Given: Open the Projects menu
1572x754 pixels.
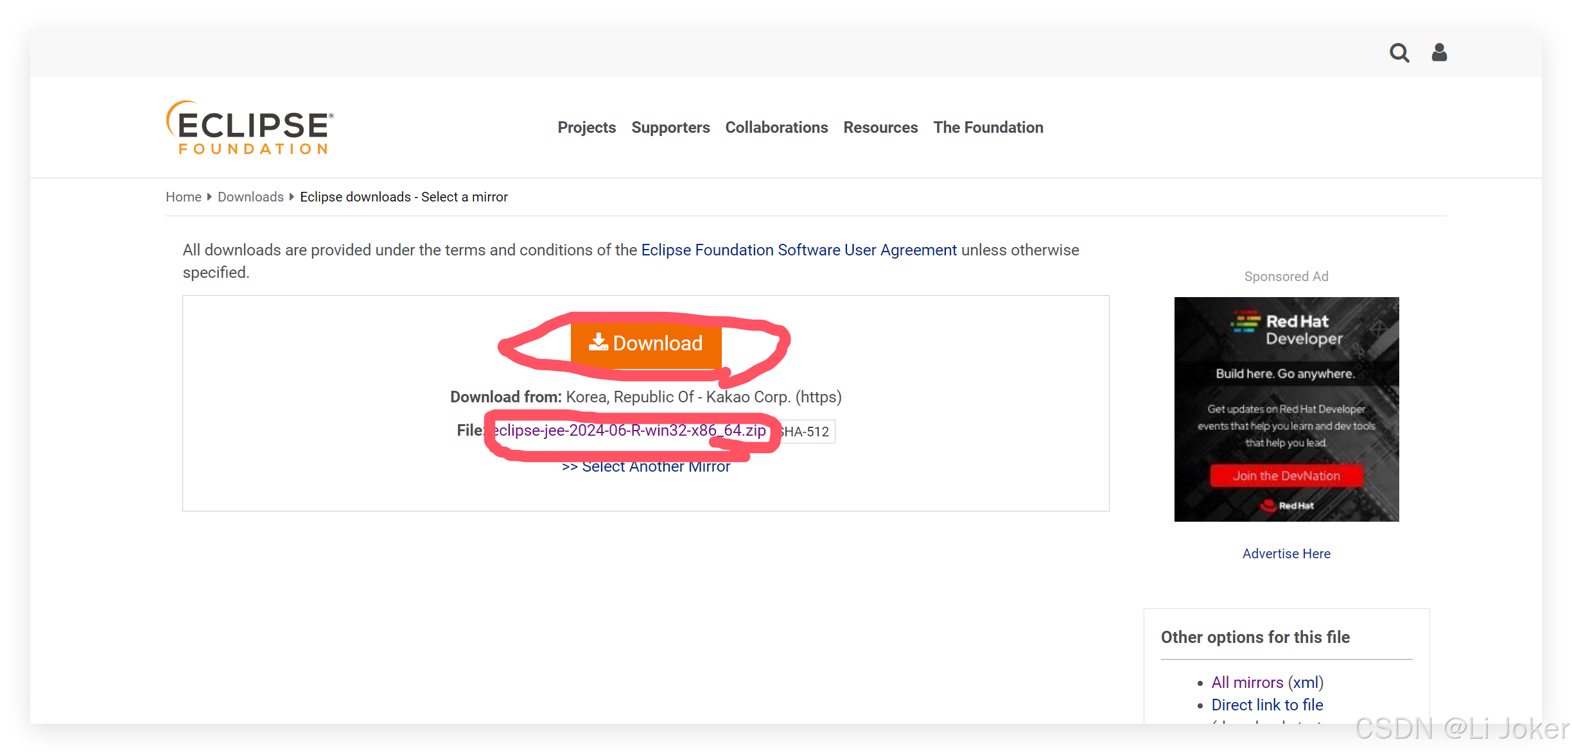Looking at the screenshot, I should coord(586,127).
